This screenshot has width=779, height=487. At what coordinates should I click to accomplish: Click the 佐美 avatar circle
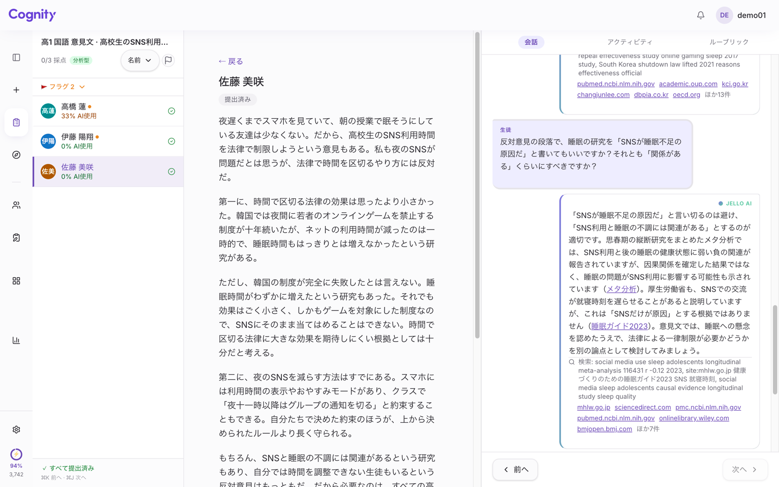point(48,171)
